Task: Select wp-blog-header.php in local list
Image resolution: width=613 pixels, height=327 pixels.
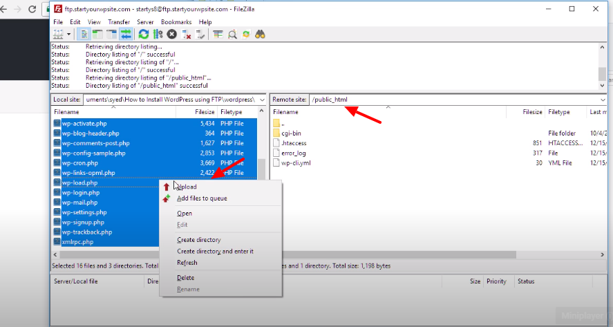Action: [x=91, y=133]
